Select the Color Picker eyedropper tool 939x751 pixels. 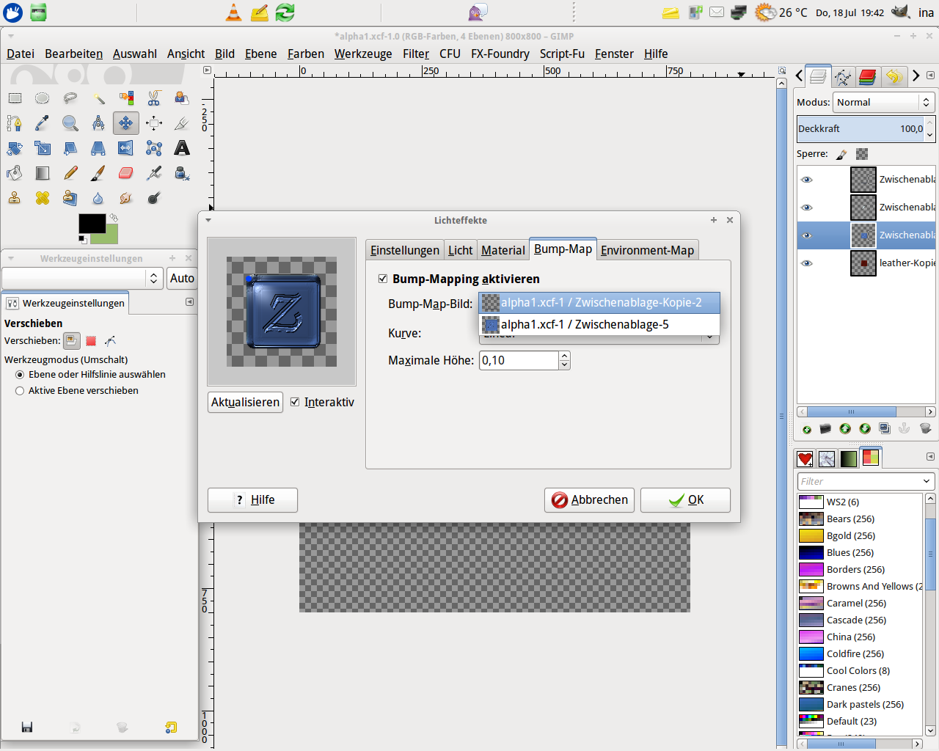tap(43, 123)
